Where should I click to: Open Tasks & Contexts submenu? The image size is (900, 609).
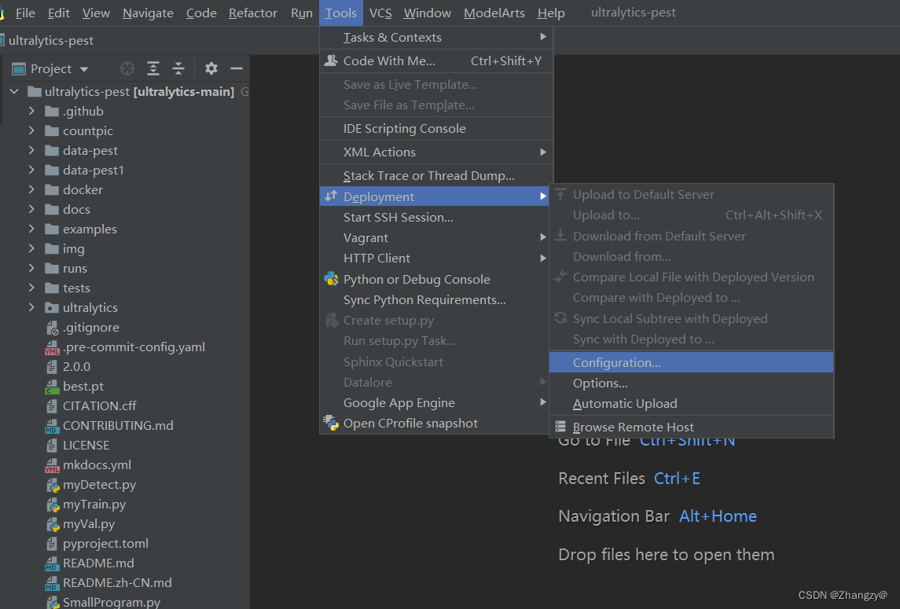point(436,37)
